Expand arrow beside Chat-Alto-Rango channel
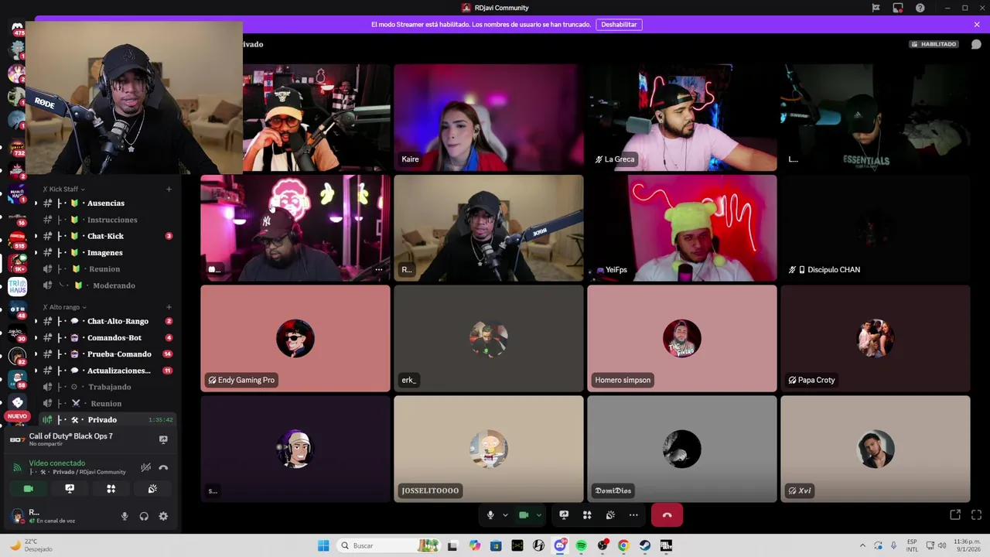 (x=36, y=321)
